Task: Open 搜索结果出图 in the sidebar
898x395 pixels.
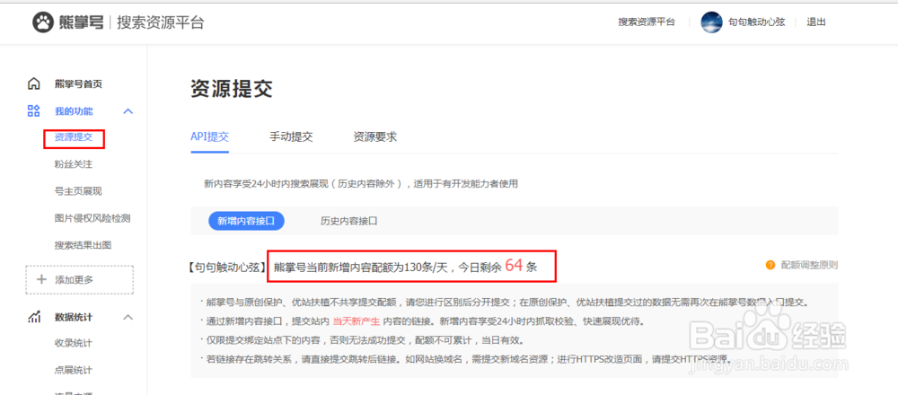Action: (83, 245)
